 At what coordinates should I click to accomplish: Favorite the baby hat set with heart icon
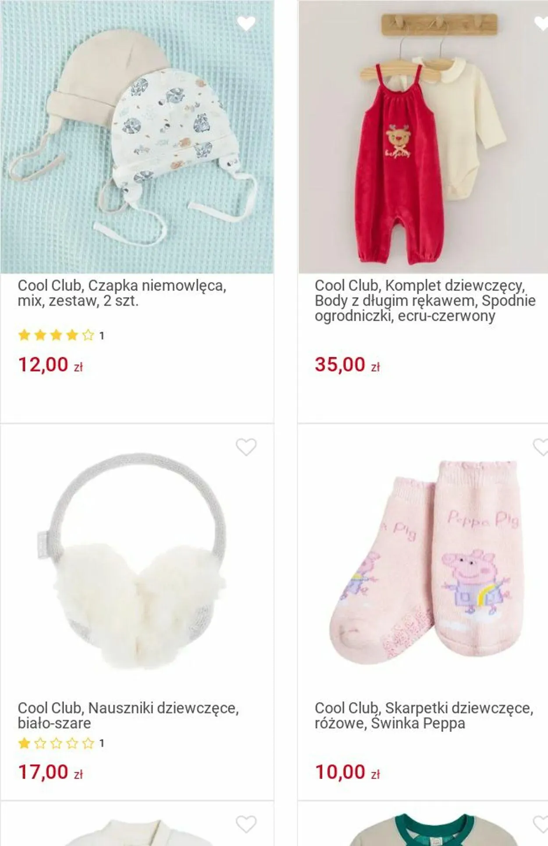[x=246, y=23]
